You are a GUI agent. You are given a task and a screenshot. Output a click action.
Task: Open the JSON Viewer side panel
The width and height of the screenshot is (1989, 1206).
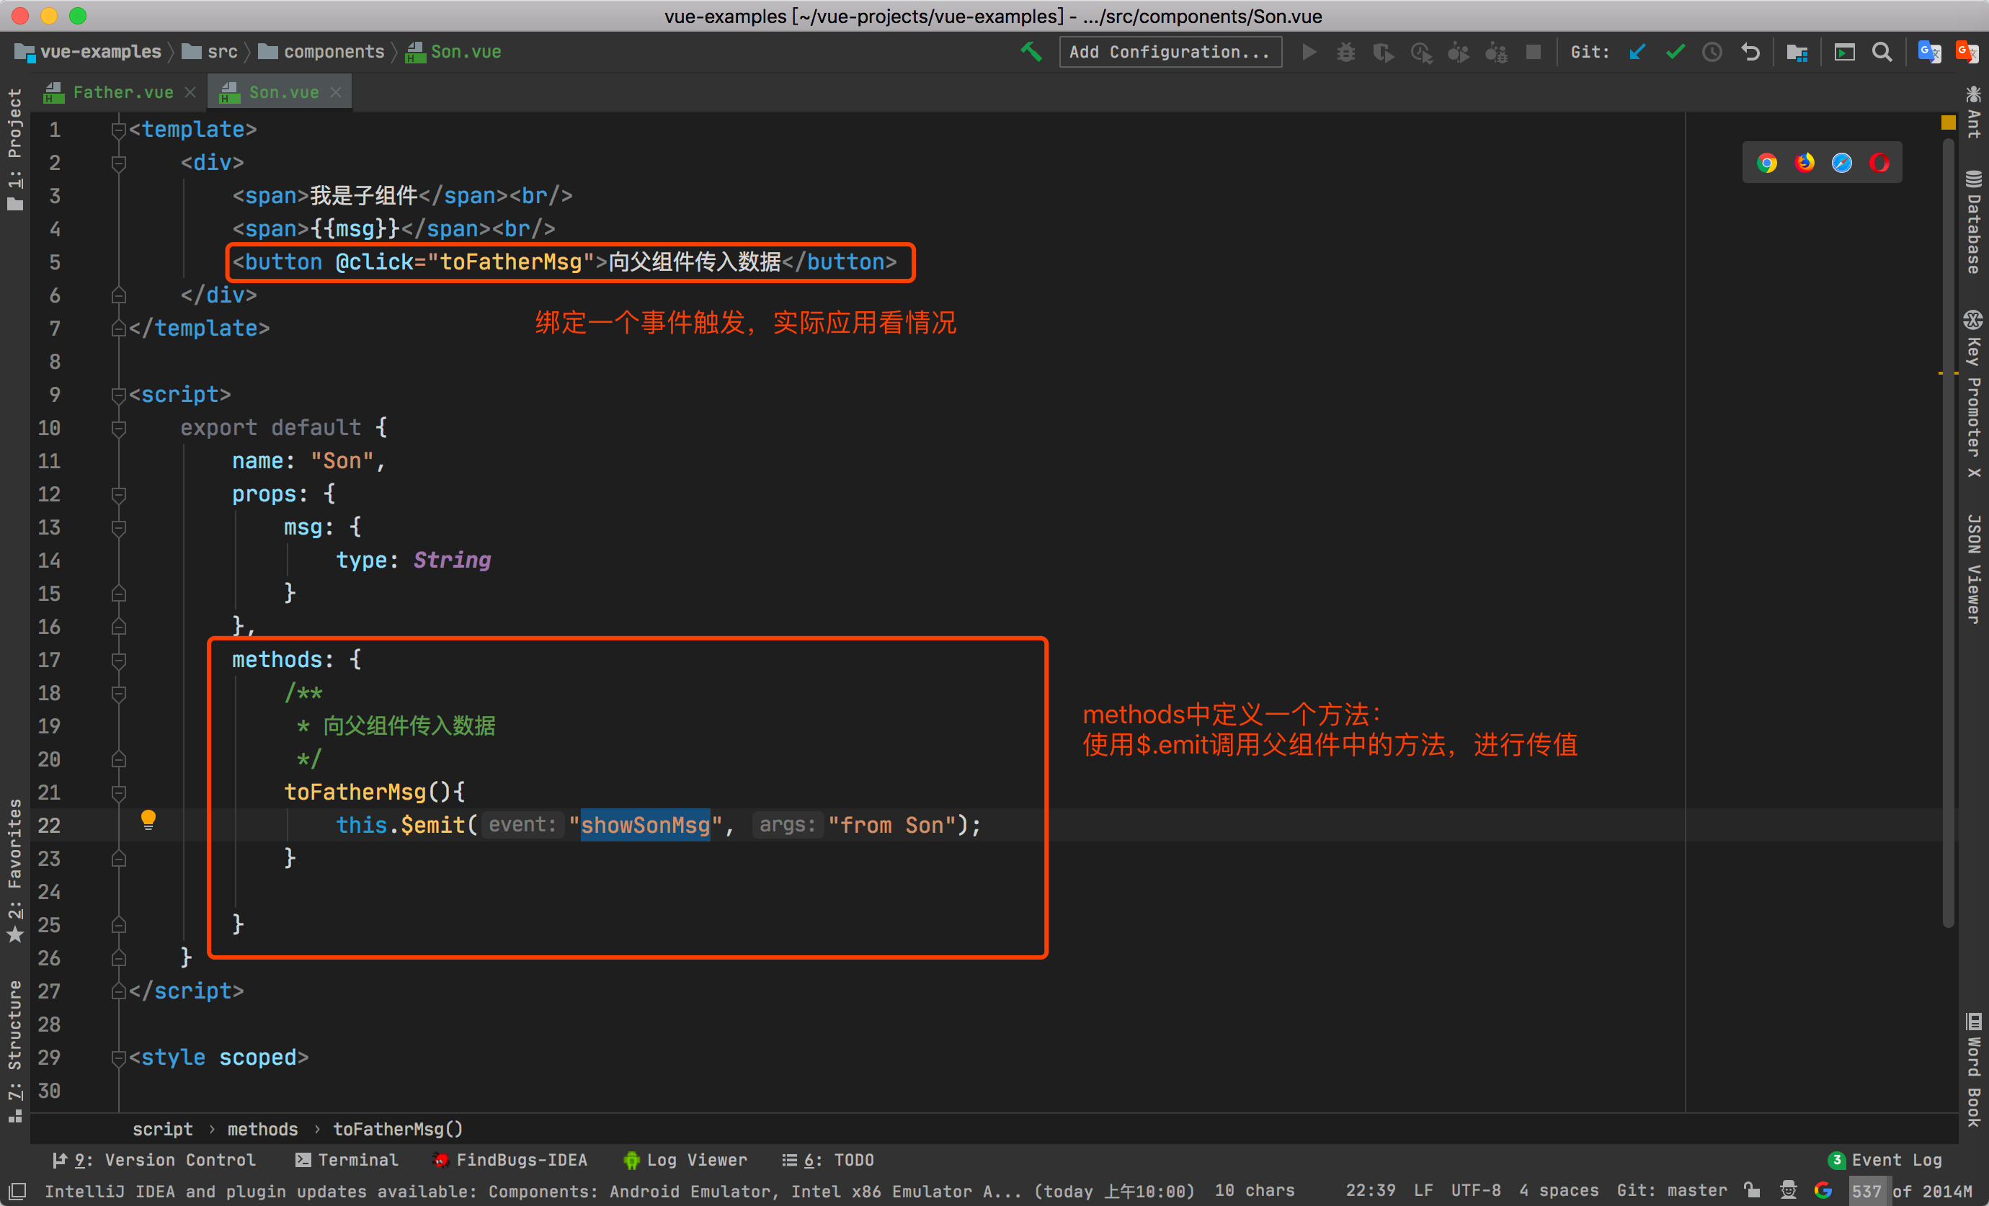(1973, 568)
